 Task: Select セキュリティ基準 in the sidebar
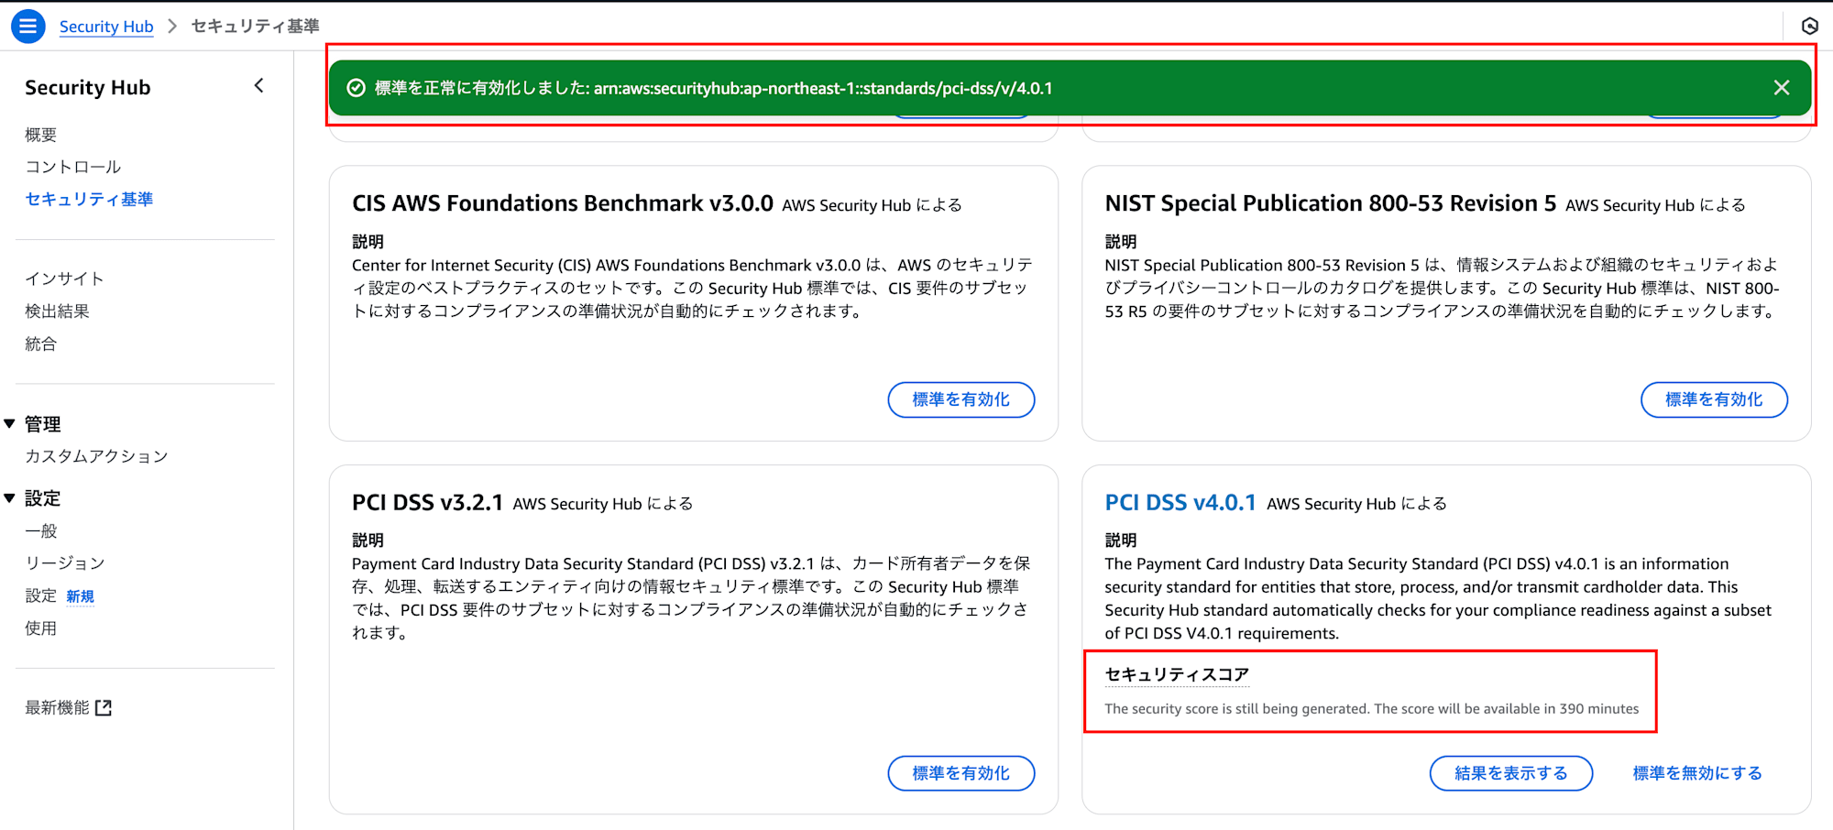[89, 199]
